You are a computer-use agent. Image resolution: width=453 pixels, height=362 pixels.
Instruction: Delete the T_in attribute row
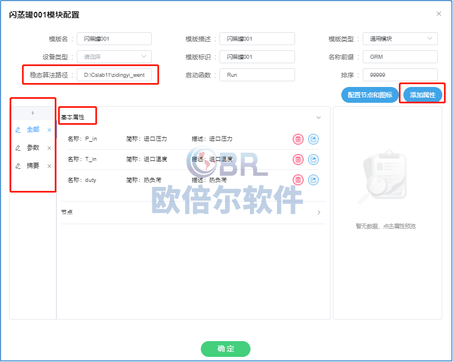point(298,159)
